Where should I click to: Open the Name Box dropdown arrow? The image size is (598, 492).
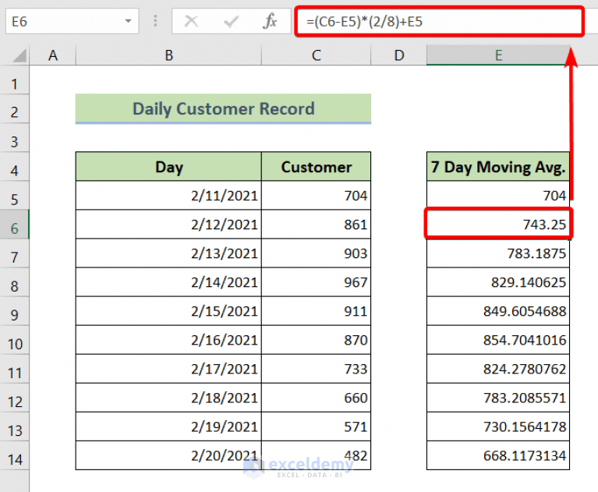click(x=128, y=21)
